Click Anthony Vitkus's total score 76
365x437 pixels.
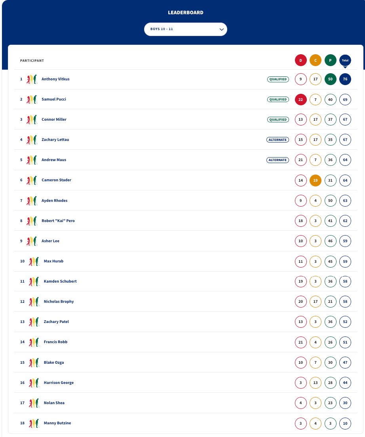345,79
